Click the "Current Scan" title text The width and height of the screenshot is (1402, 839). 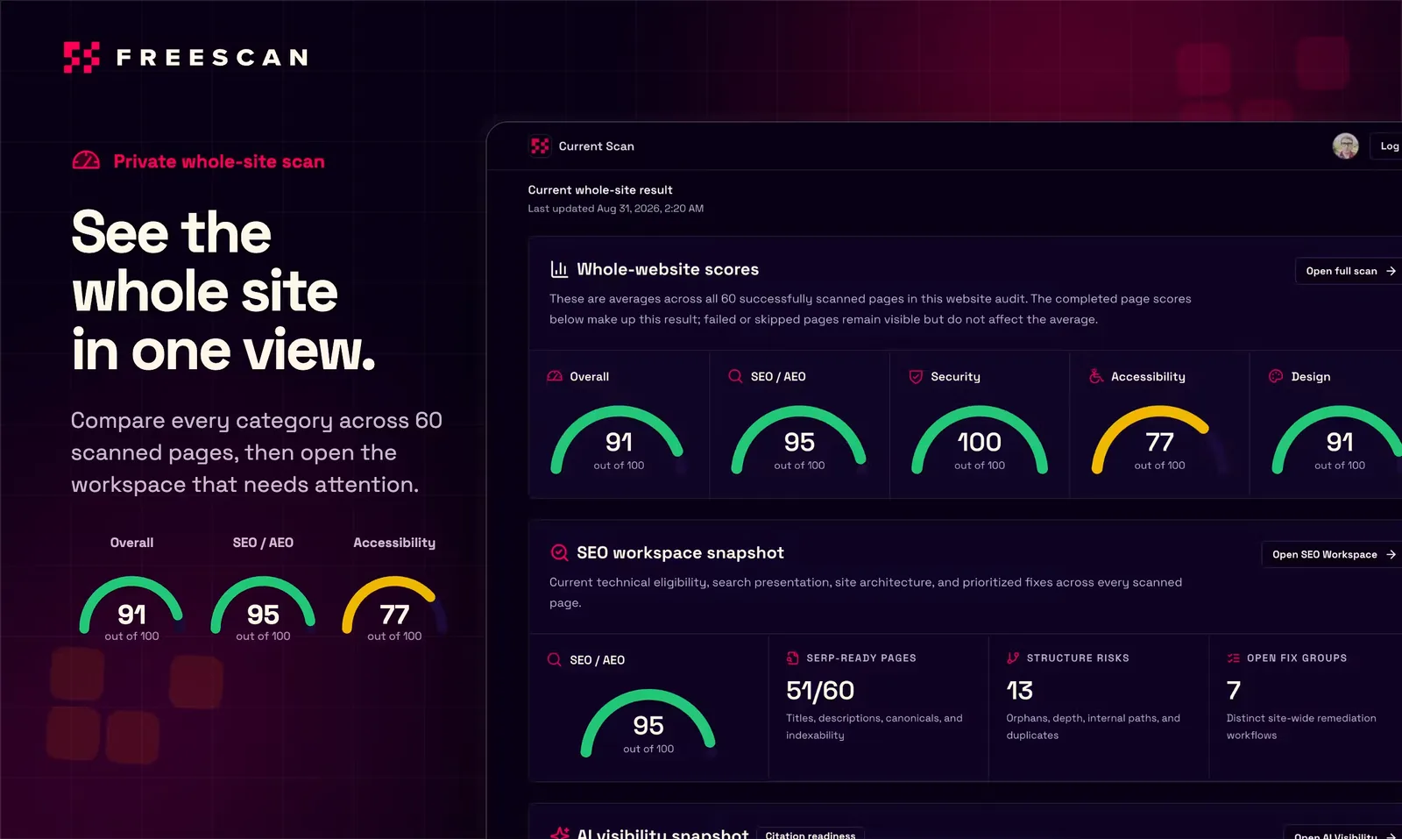tap(597, 146)
